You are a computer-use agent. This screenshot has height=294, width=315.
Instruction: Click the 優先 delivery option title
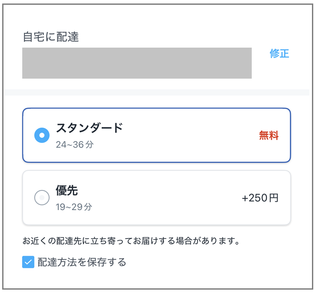coord(67,190)
